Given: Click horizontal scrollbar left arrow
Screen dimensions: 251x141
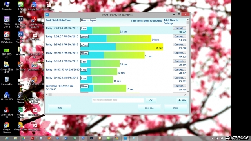Looking at the screenshot, I should pyautogui.click(x=47, y=95).
